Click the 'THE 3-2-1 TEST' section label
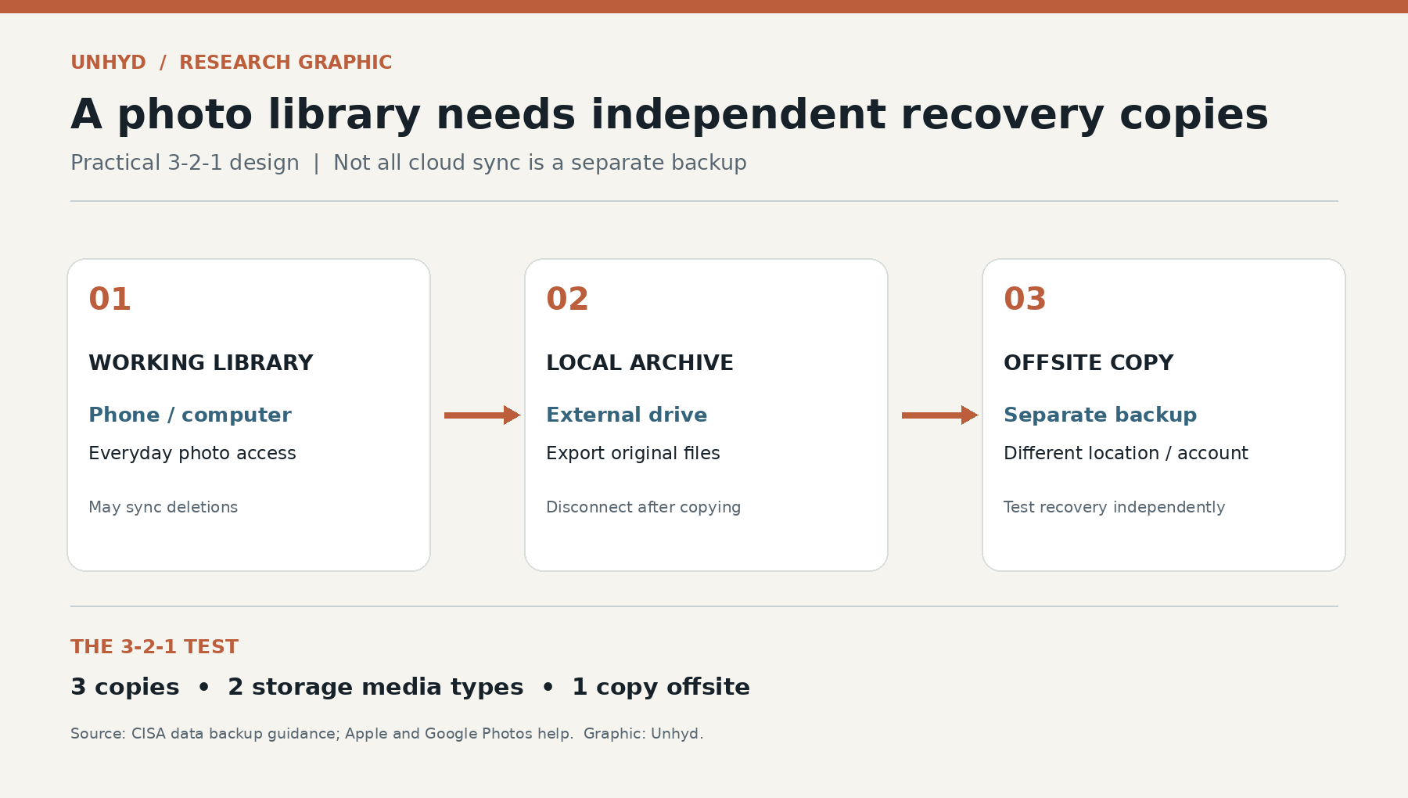Screen dimensions: 1408x798 155,647
